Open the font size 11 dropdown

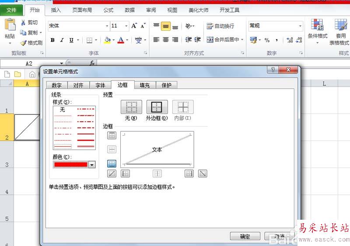pos(126,26)
